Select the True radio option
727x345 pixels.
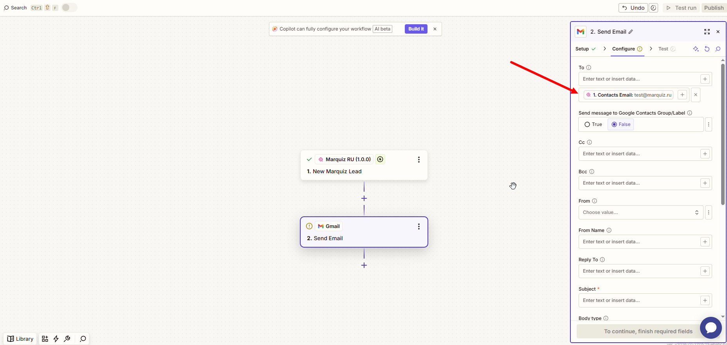tap(587, 124)
